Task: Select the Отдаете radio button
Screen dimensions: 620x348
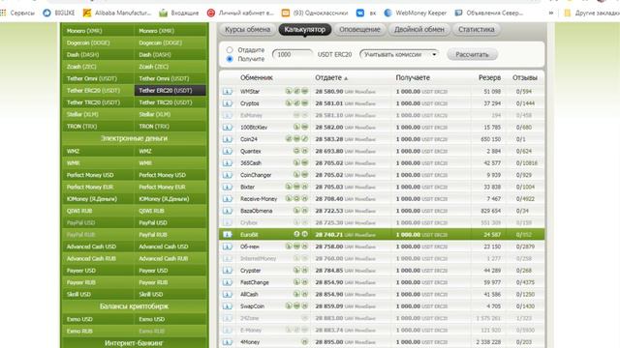Action: tap(230, 50)
